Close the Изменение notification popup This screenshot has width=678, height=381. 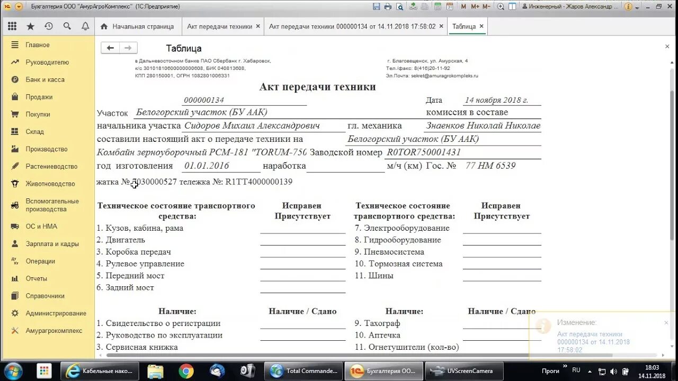tap(666, 322)
